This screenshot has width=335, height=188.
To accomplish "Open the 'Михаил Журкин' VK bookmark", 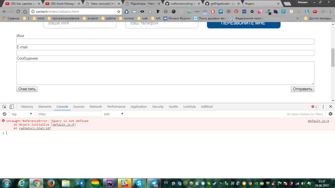I will click(x=177, y=18).
